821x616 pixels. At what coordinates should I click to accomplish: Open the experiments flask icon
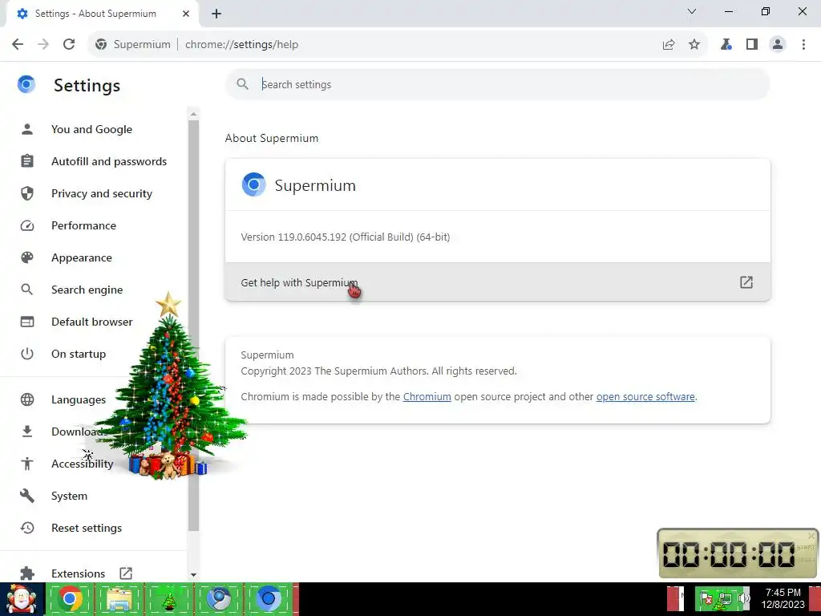tap(726, 45)
